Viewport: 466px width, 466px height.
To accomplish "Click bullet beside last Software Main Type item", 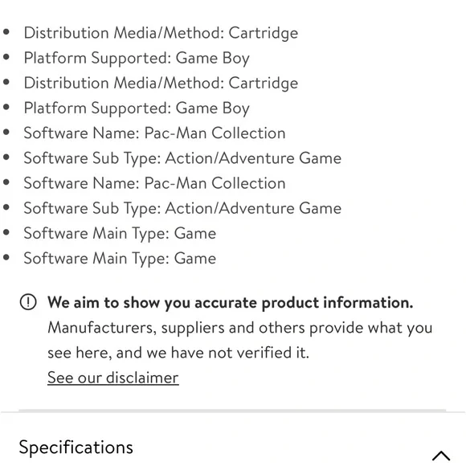I will [x=6, y=257].
